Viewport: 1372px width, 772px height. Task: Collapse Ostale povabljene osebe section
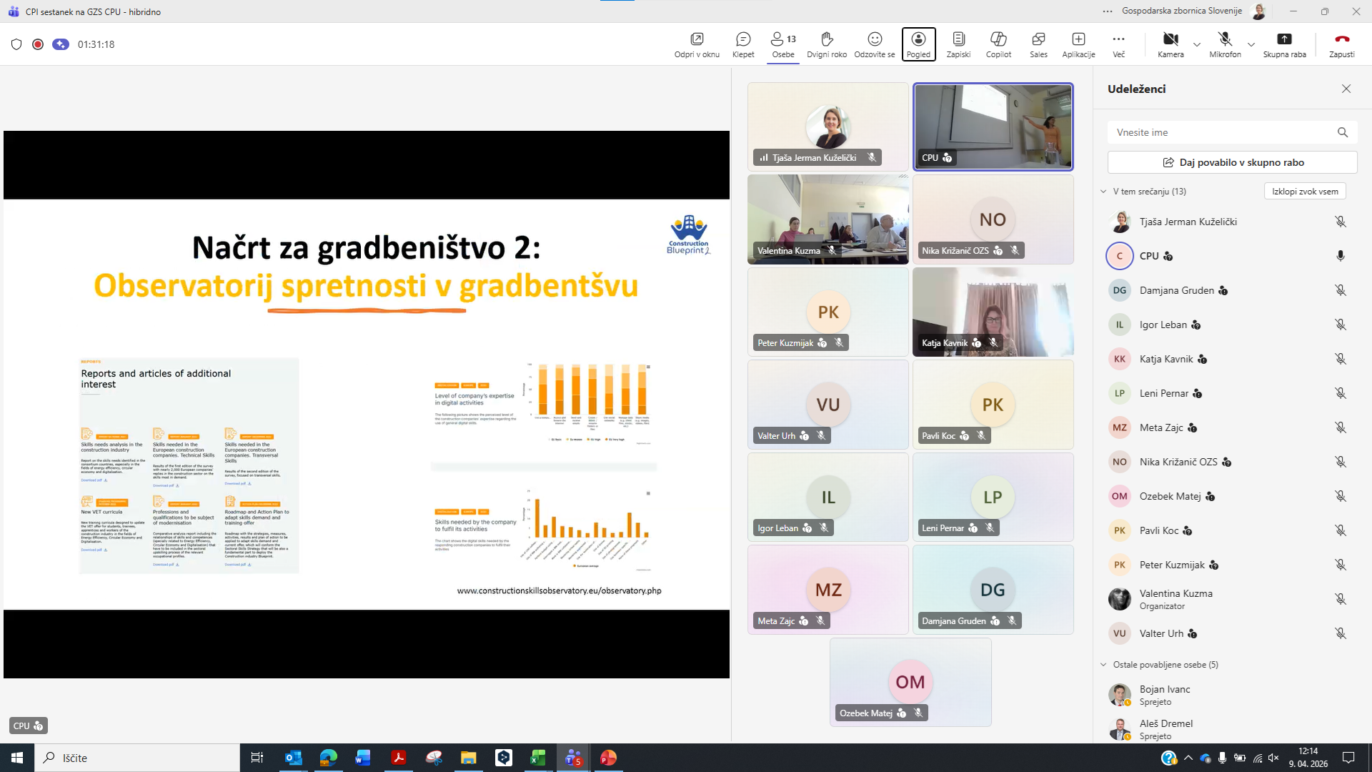[x=1103, y=665]
